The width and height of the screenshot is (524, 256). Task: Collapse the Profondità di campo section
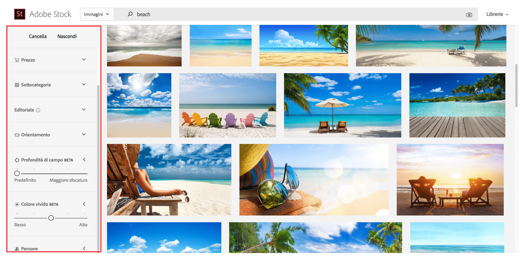[x=84, y=160]
